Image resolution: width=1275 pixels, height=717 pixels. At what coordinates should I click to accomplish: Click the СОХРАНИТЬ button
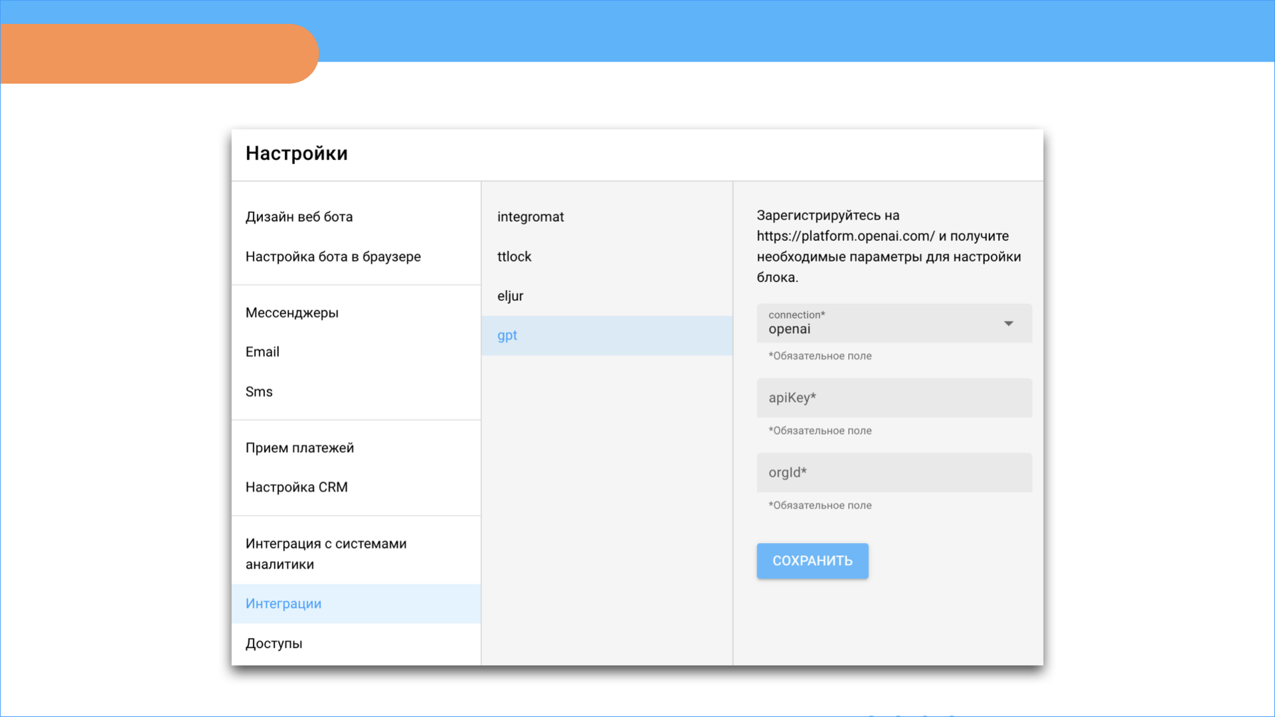812,561
